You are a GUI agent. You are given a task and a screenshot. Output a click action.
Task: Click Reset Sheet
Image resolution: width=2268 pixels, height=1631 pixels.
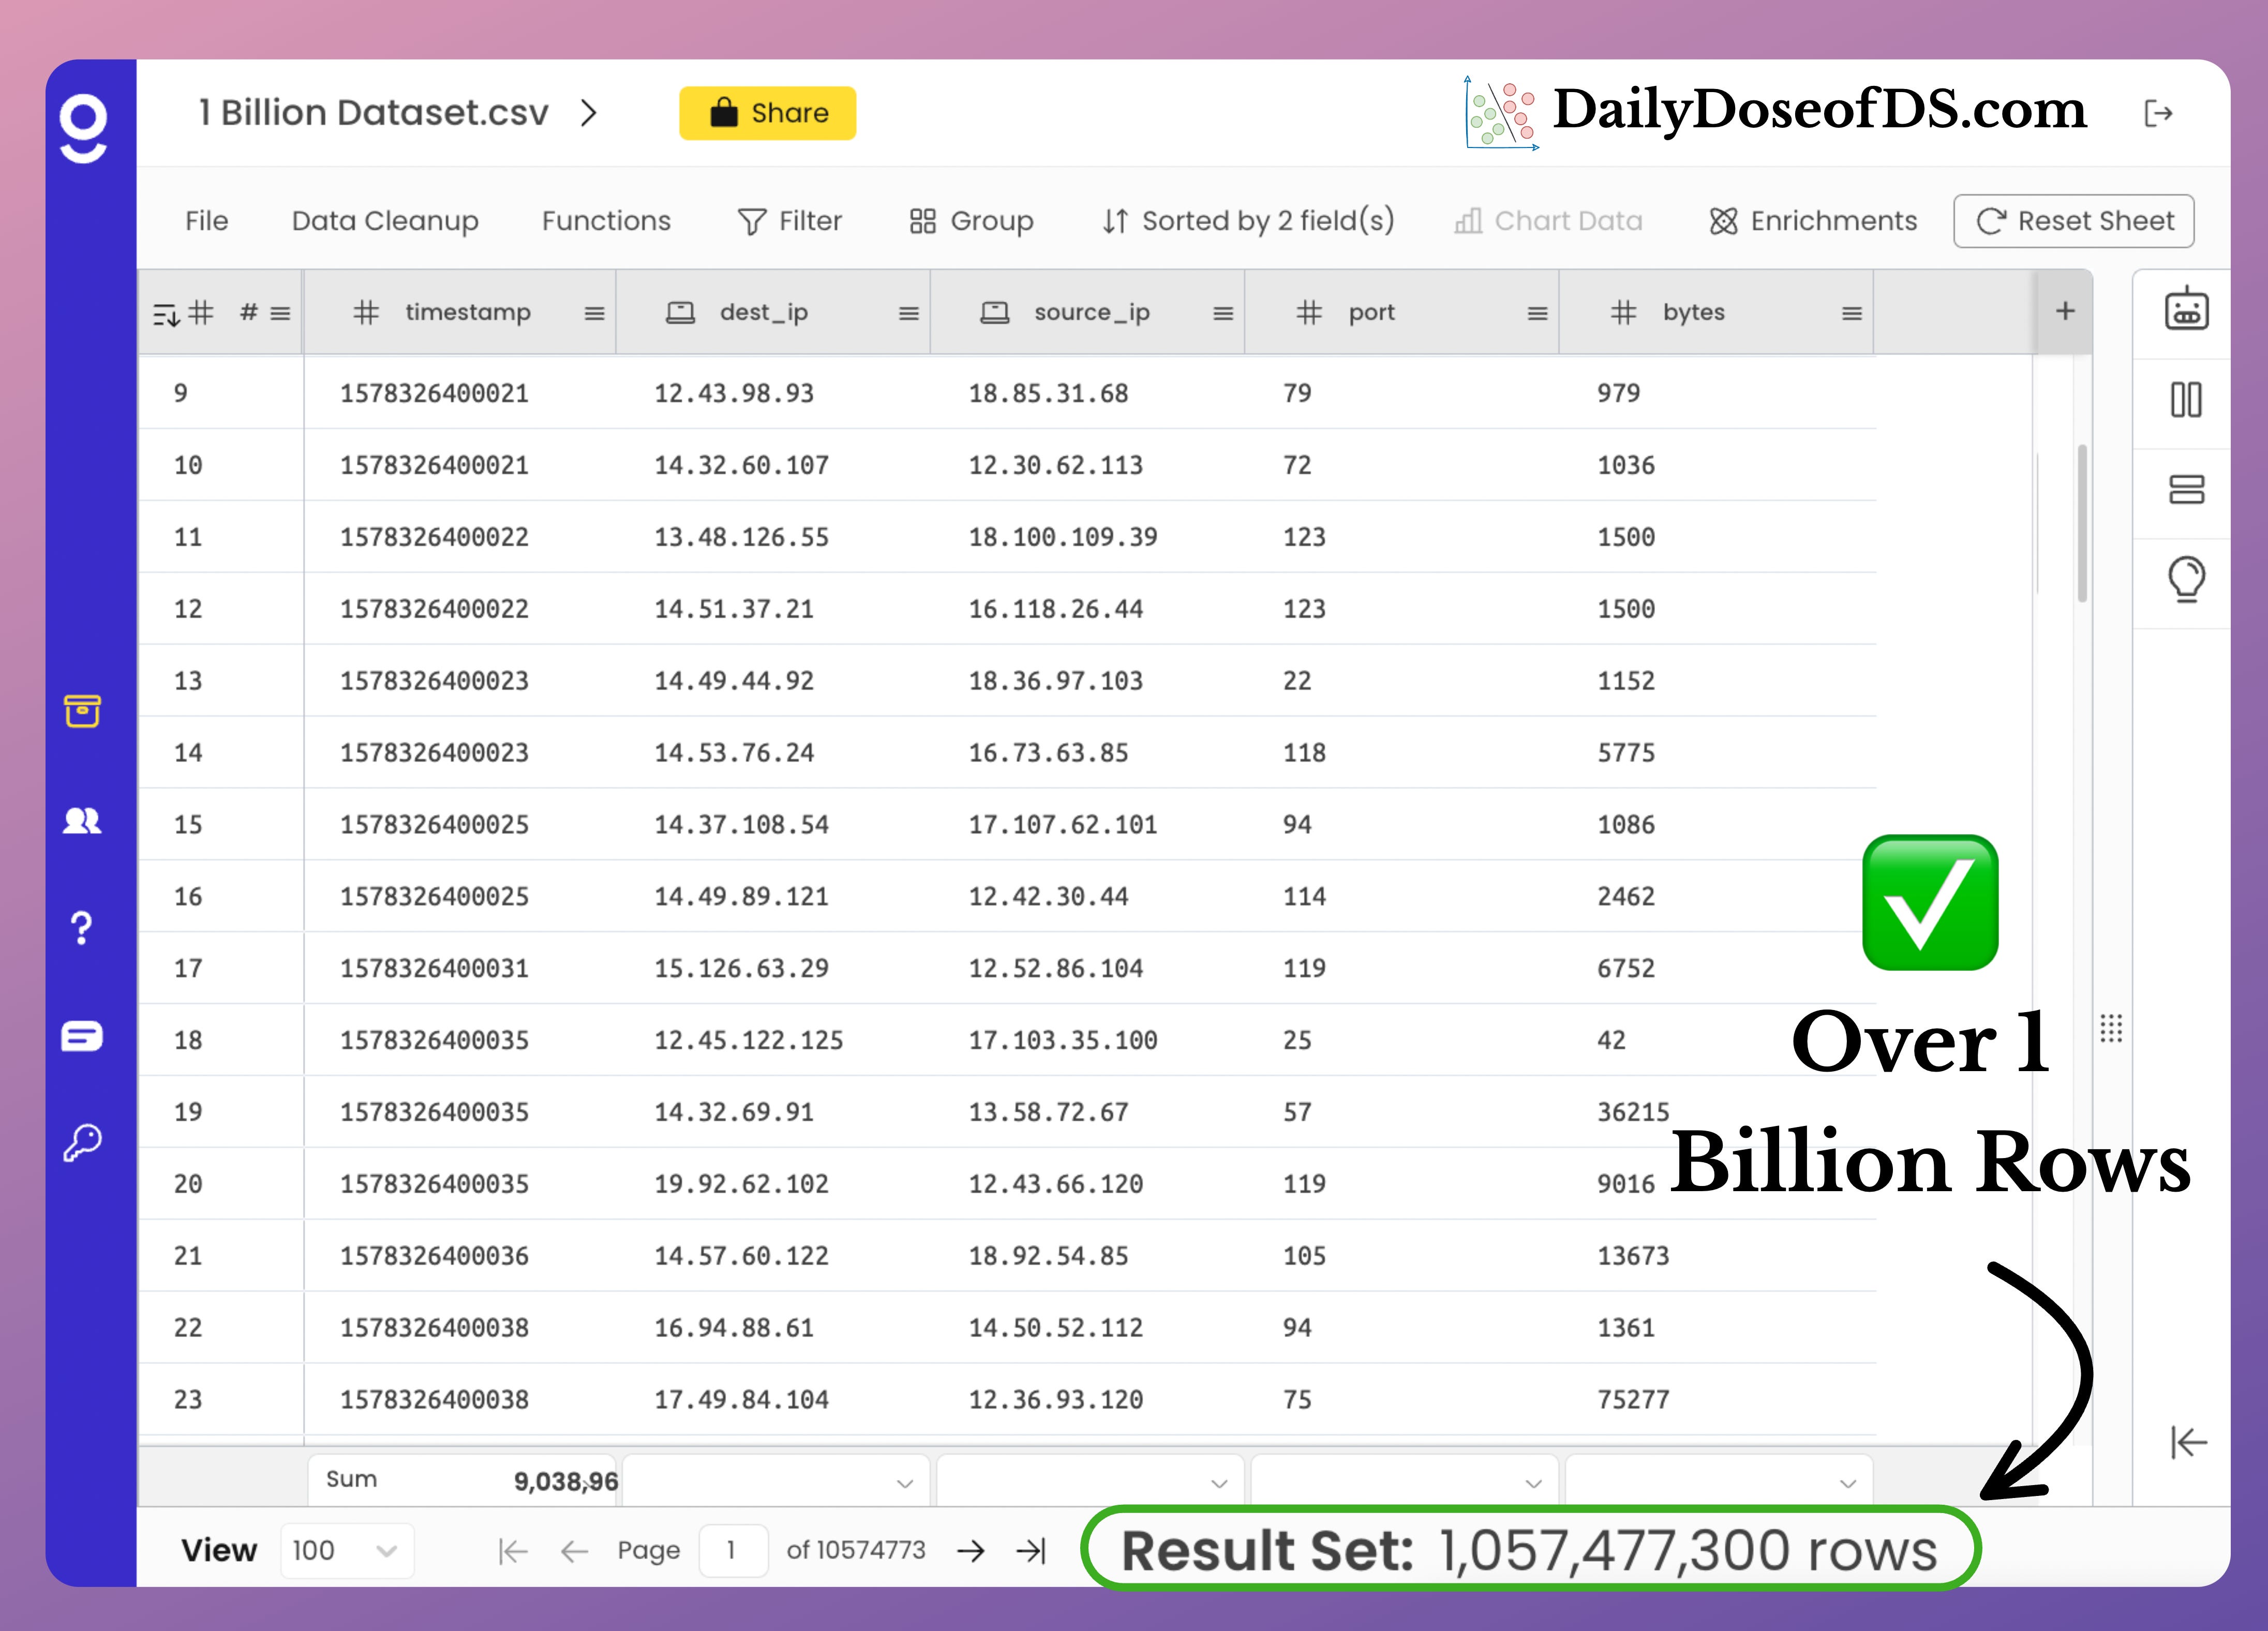(x=2073, y=221)
